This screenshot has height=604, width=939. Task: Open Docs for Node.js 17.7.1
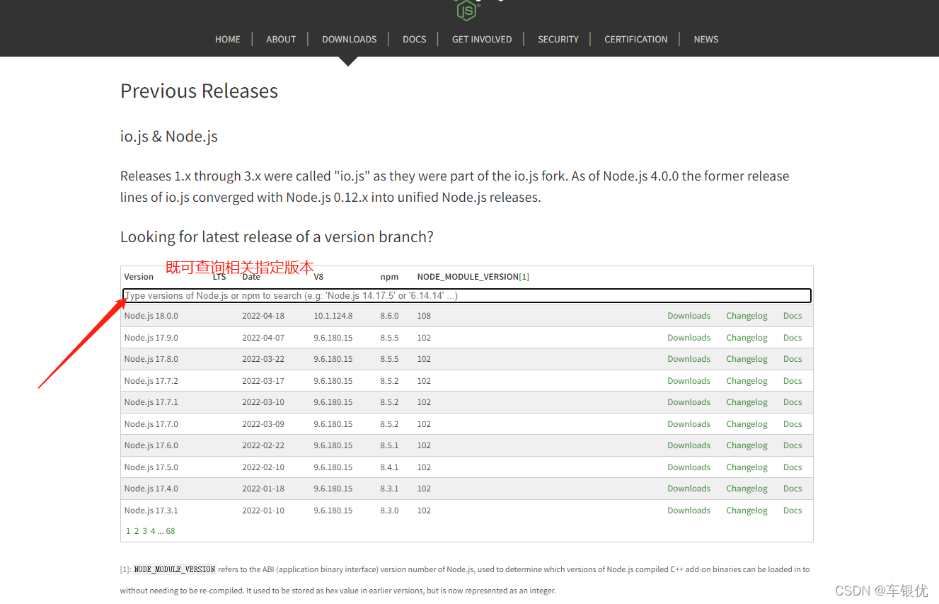(x=793, y=402)
